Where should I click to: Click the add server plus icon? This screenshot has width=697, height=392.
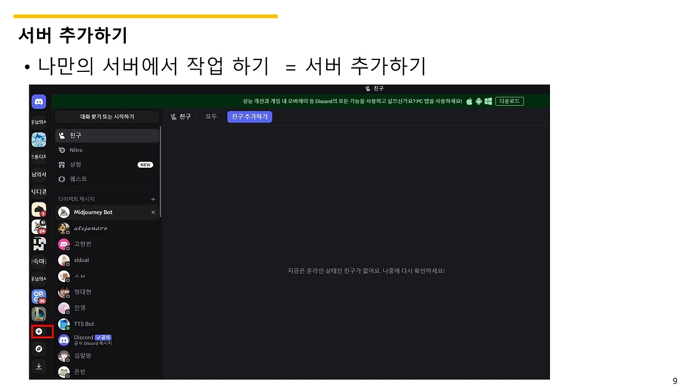click(39, 331)
